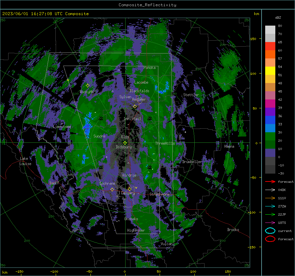Click the yellow radar-center diamond above Didsbury
Image resolution: width=295 pixels, height=276 pixels.
125,143
